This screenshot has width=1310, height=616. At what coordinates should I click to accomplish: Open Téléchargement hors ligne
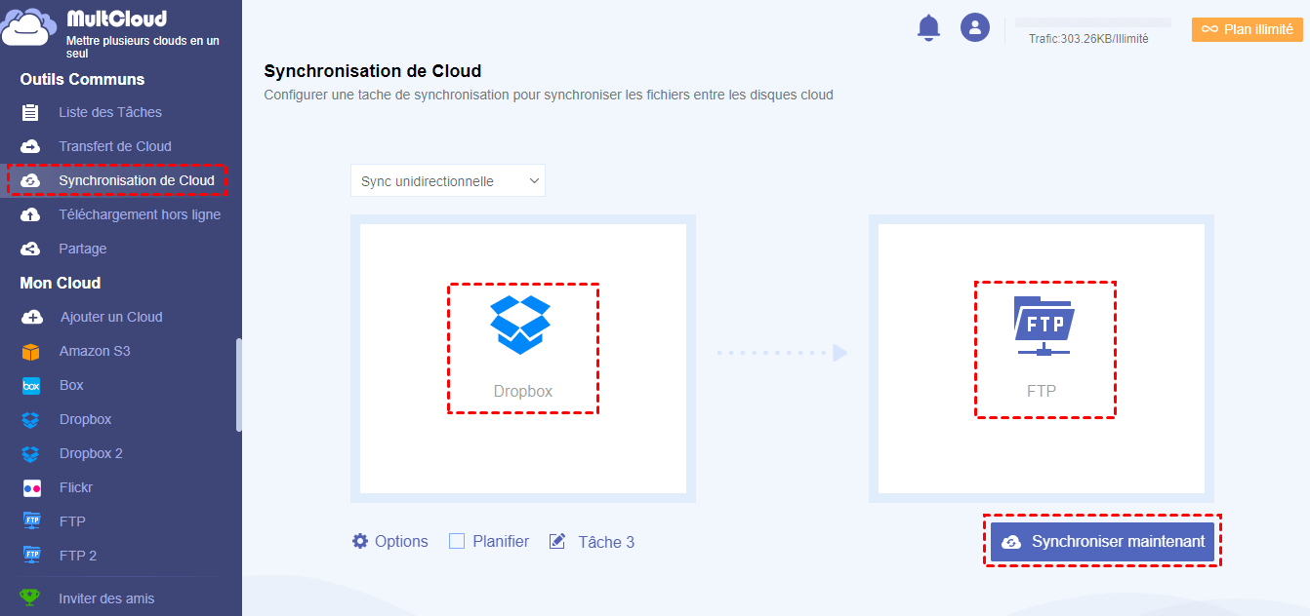click(x=140, y=214)
